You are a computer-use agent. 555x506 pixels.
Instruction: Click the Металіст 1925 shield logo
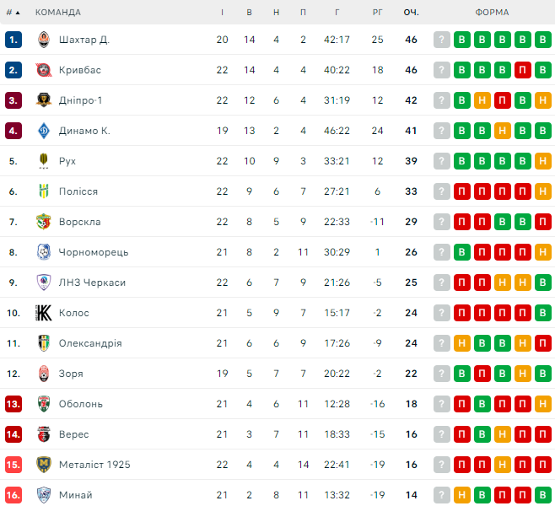(44, 464)
